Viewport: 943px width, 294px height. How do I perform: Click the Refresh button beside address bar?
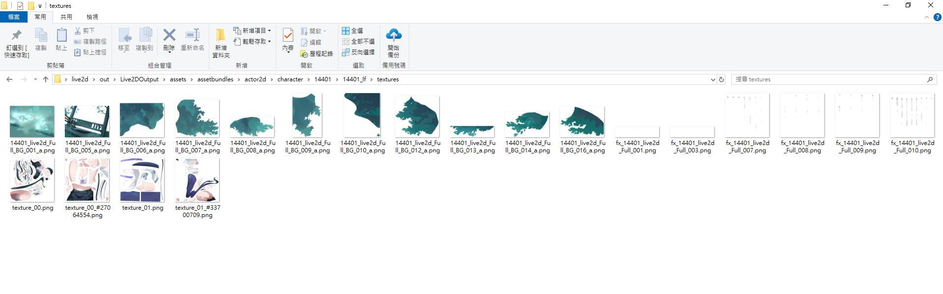[x=721, y=79]
